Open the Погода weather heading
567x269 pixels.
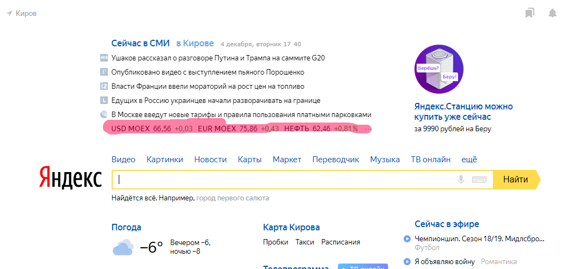[x=126, y=228]
